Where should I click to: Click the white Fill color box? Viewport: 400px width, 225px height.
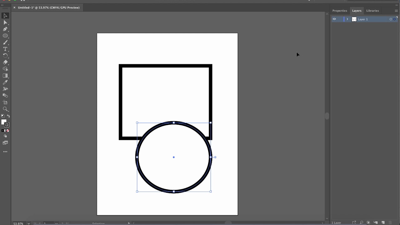click(x=3, y=122)
